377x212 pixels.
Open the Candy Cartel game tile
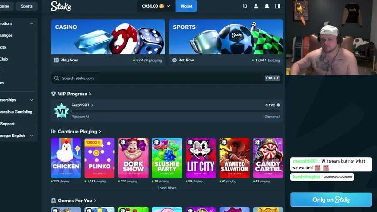(x=268, y=158)
